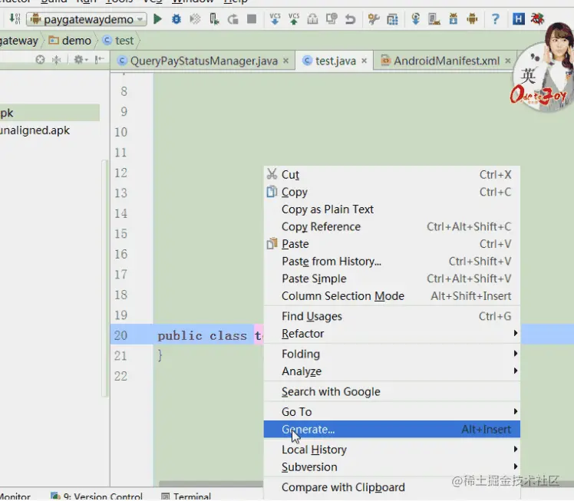Image resolution: width=574 pixels, height=501 pixels.
Task: Click the revert undo arrow icon
Action: 351,18
